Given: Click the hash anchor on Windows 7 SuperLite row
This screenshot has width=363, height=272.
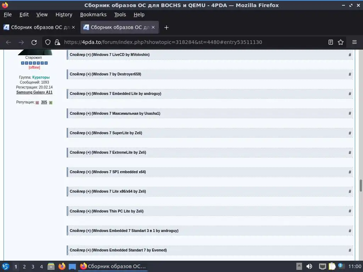Looking at the screenshot, I should tap(350, 133).
